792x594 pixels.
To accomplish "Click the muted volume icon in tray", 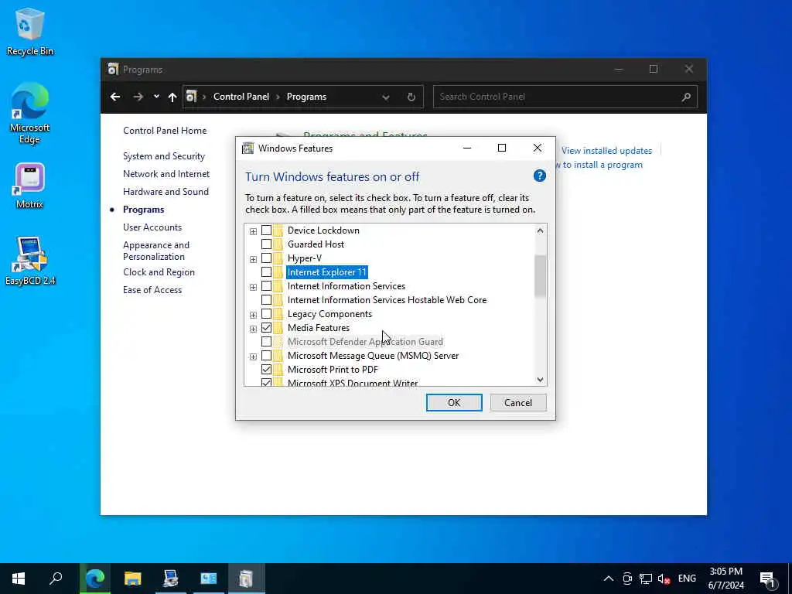I will point(664,579).
